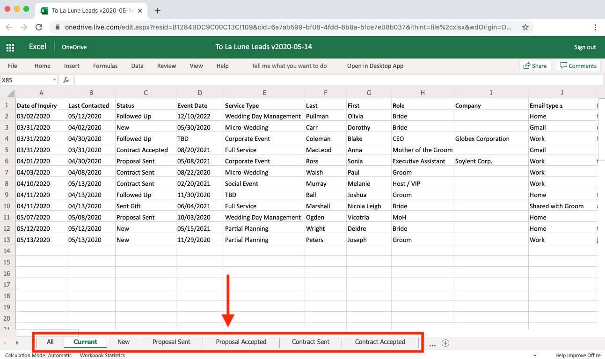
Task: Click the Share button
Action: pos(535,66)
